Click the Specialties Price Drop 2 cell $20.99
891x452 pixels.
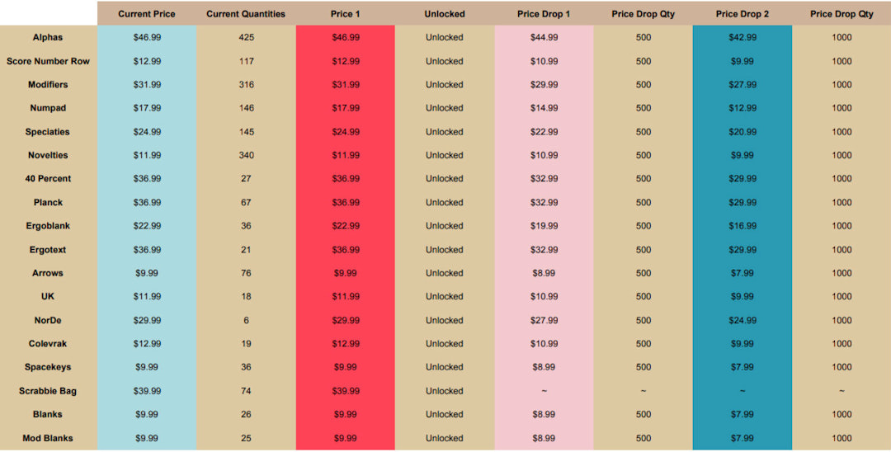[x=742, y=132]
